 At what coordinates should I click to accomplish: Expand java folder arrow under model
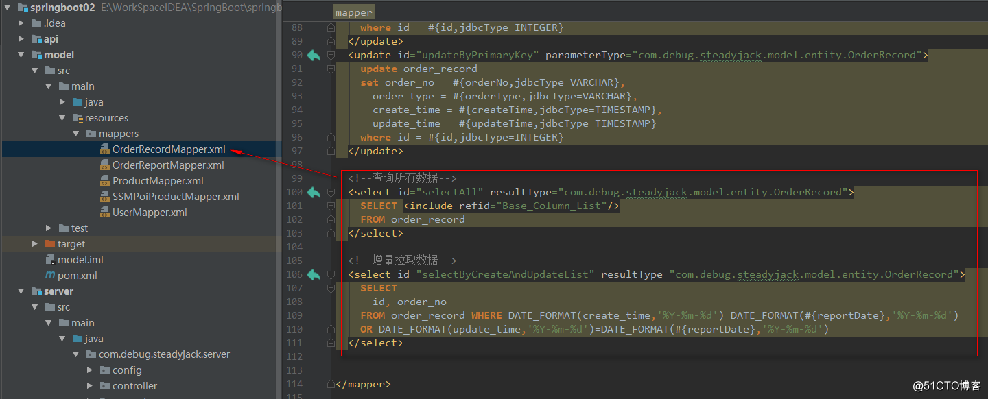click(62, 102)
